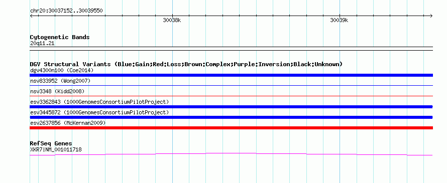The height and width of the screenshot is (183, 447).
Task: Select the Cytogenetic Bands track heading
Action: 60,37
